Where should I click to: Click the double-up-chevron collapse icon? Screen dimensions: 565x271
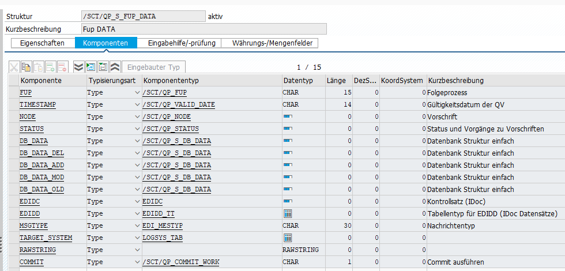point(115,67)
